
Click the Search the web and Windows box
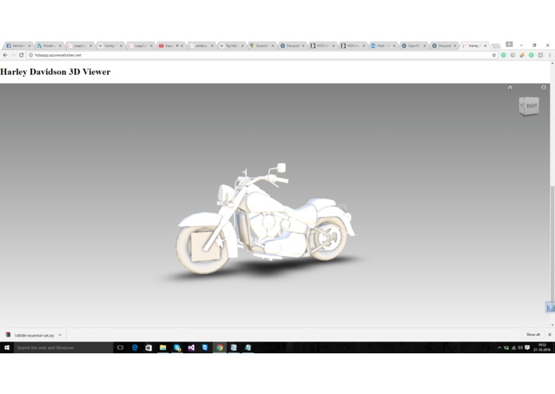coord(63,348)
